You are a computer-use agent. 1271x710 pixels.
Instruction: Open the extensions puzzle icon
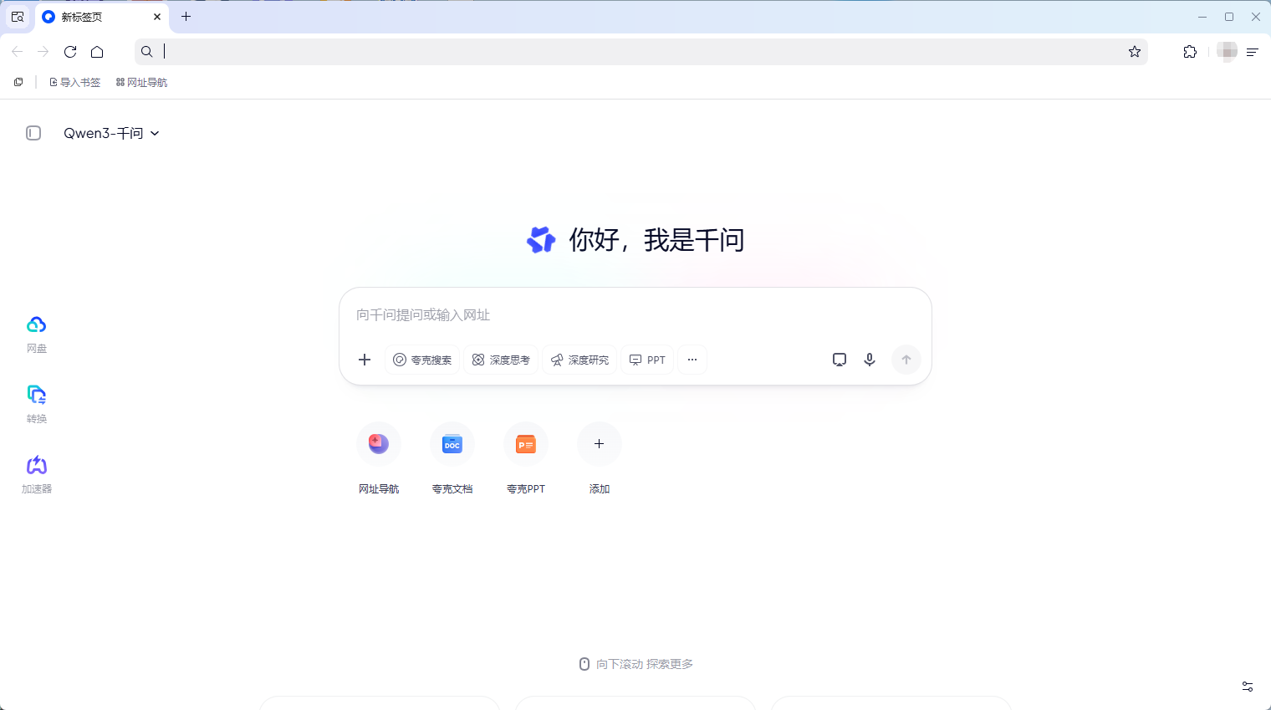1190,52
